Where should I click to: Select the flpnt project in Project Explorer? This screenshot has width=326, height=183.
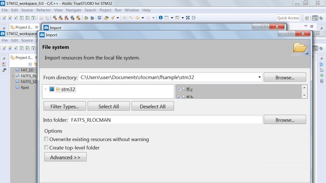click(x=25, y=87)
